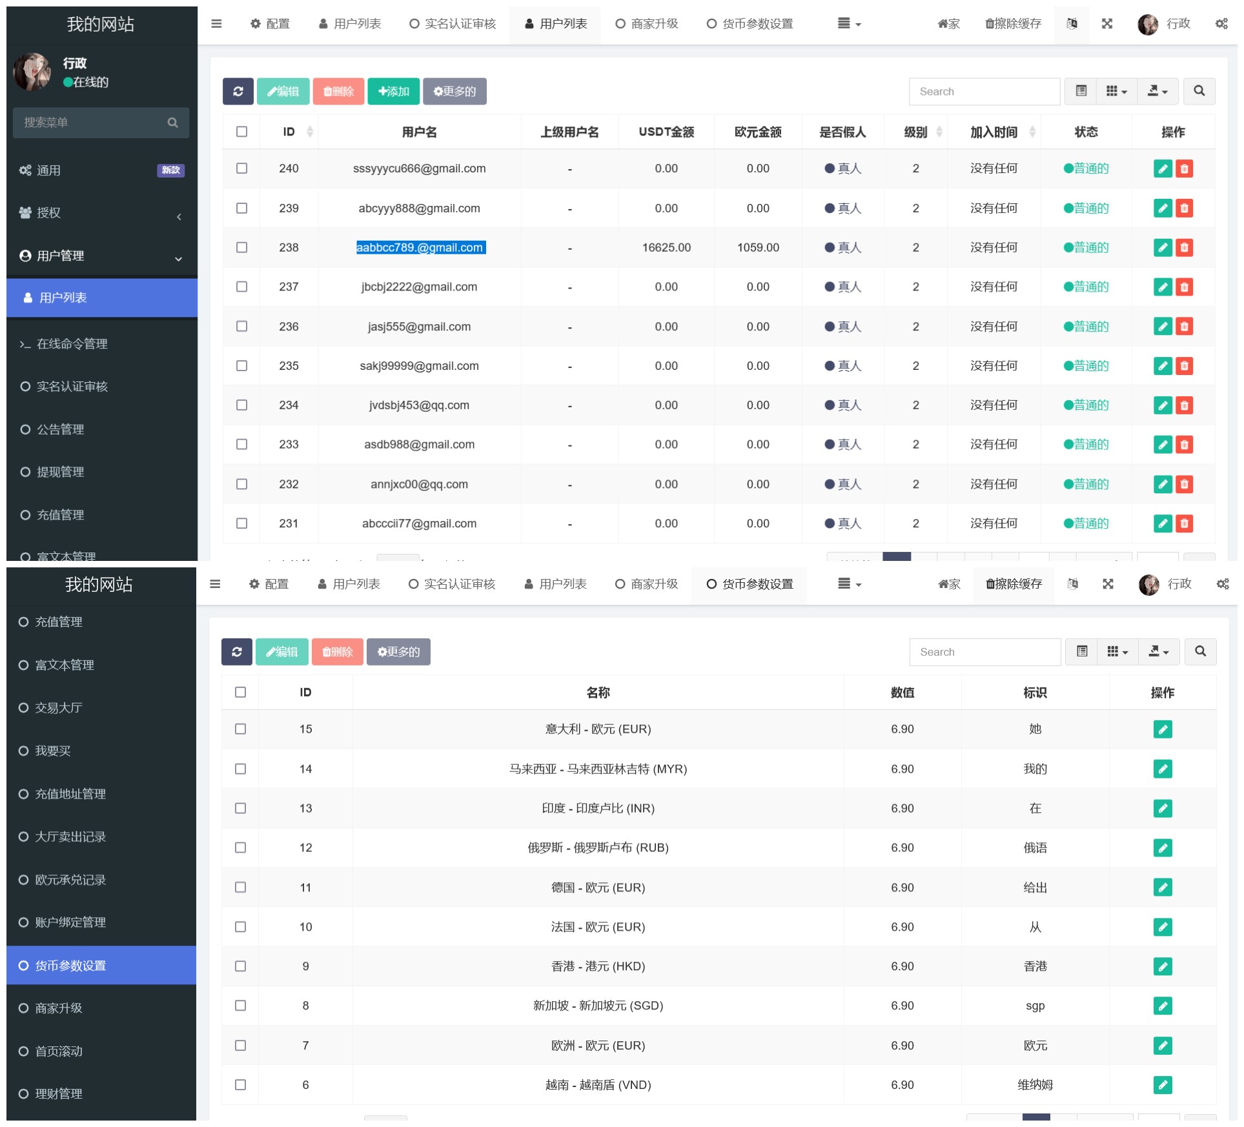The image size is (1244, 1127).
Task: Open export dropdown in currency settings toolbar
Action: click(1159, 652)
